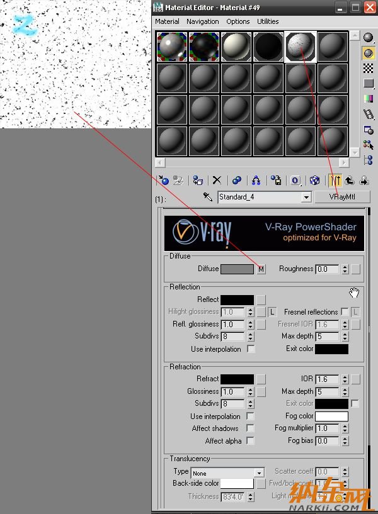The image size is (378, 514).
Task: Click the Fog bias spinner arrows
Action: click(345, 440)
